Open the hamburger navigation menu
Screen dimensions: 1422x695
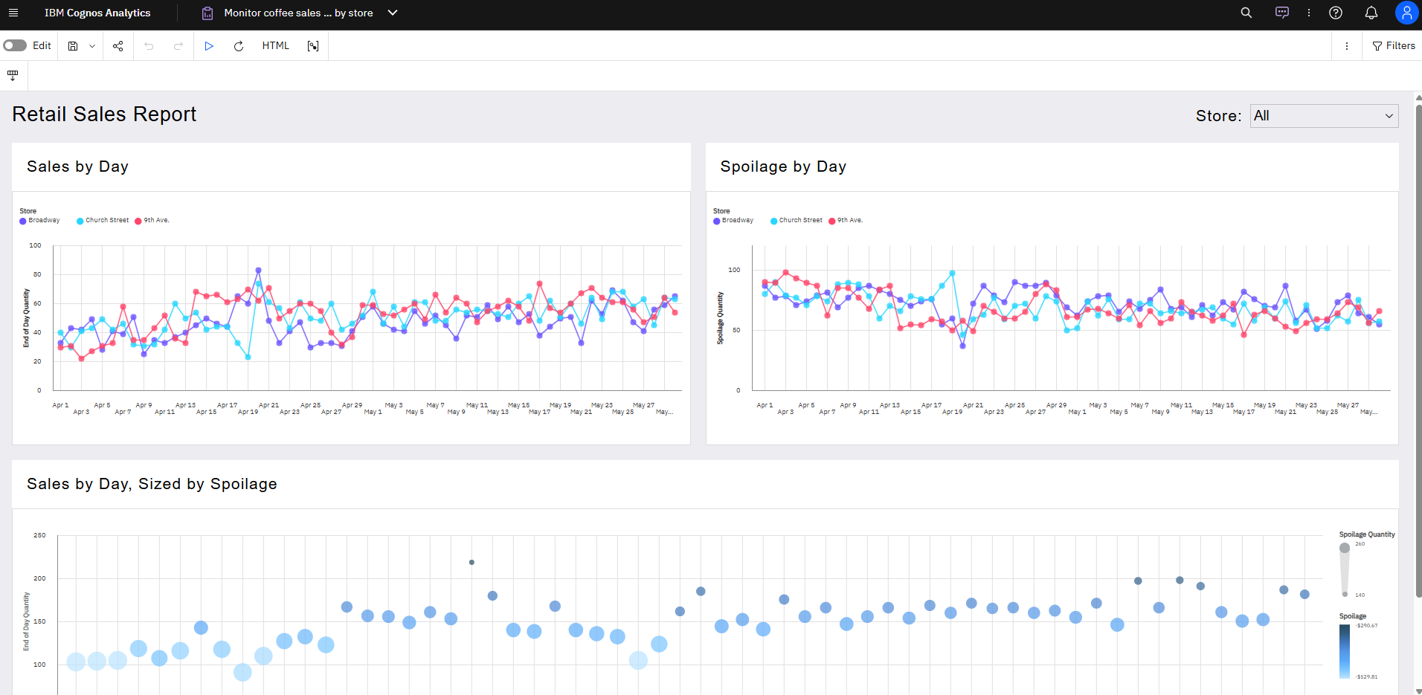(x=13, y=13)
